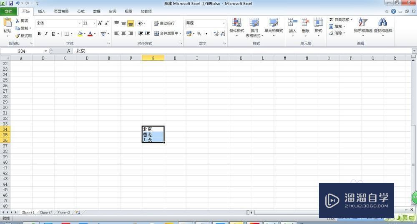The height and width of the screenshot is (224, 417).
Task: Switch to Formulas (公式) tab
Action: coord(81,11)
